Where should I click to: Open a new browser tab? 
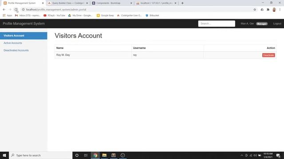(x=182, y=3)
